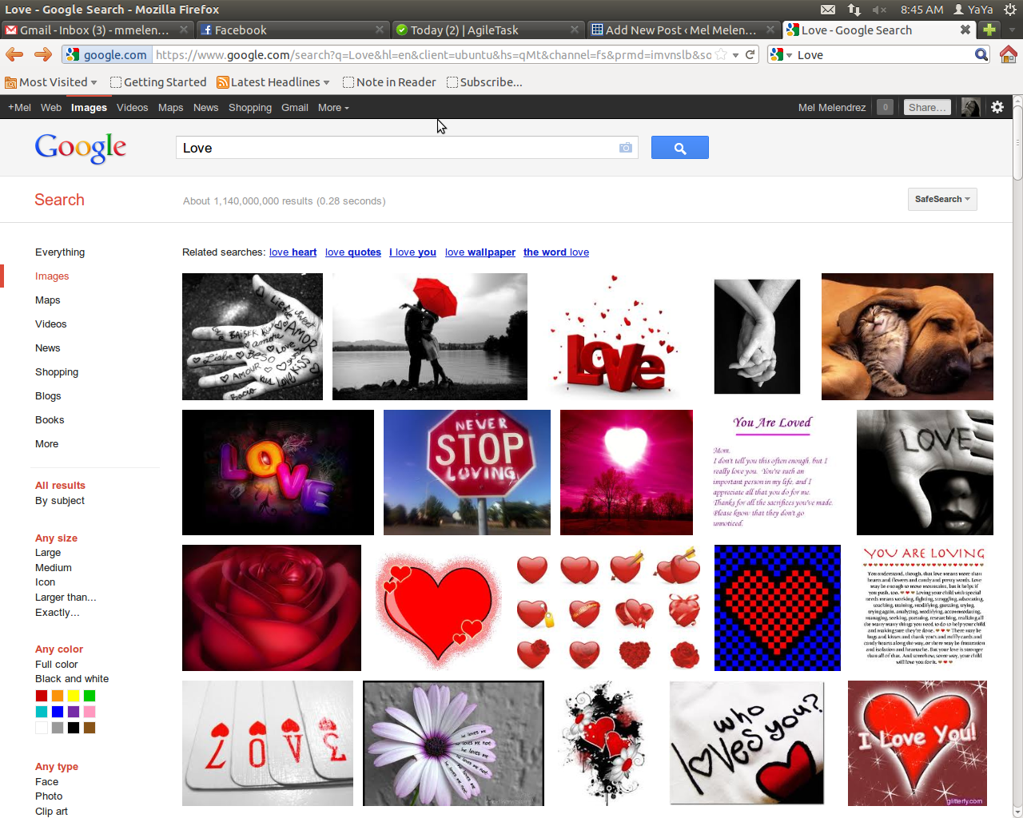Open the 'love heart' related search
Screen dimensions: 1023x818
click(x=293, y=252)
